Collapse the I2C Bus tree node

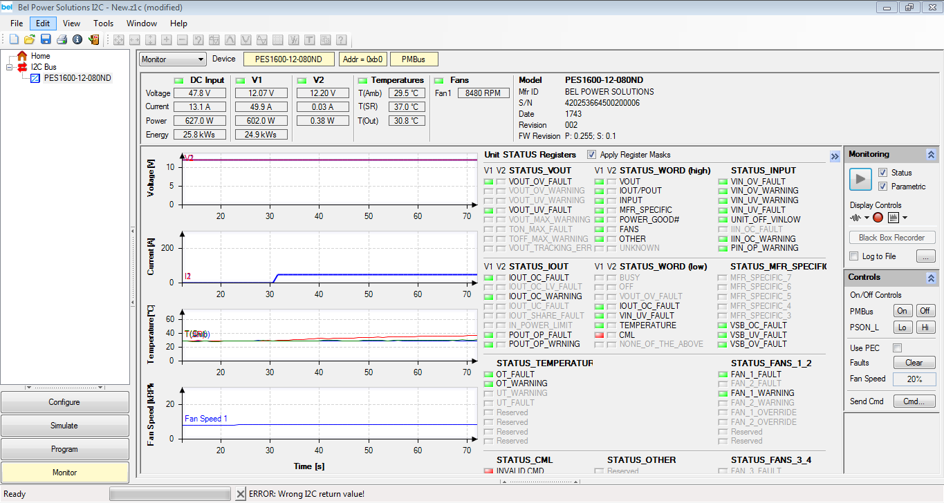[10, 67]
